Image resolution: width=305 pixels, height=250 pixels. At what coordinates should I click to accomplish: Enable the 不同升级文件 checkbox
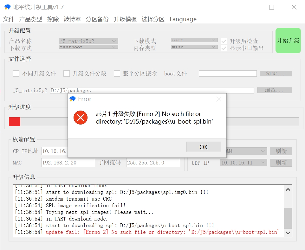tap(16, 74)
